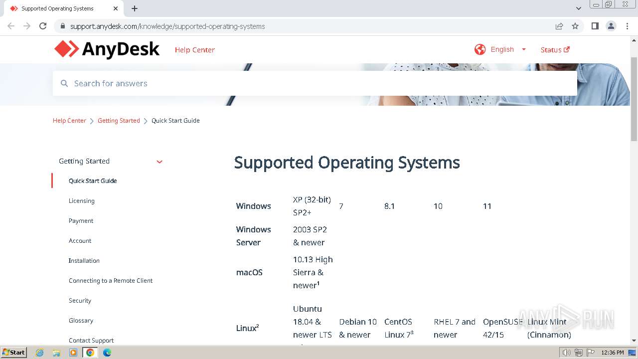The width and height of the screenshot is (638, 359).
Task: Click the macOS row label
Action: pyautogui.click(x=249, y=272)
